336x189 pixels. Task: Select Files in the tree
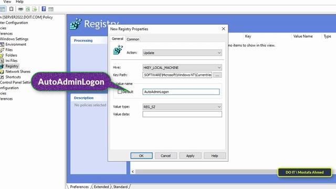click(x=9, y=50)
